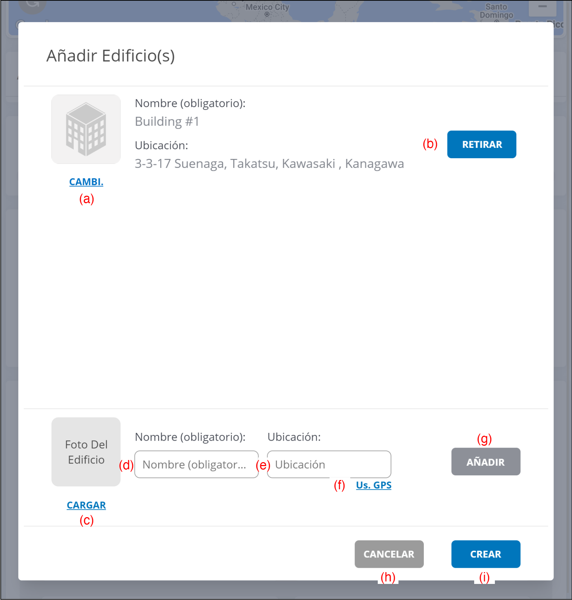This screenshot has width=572, height=600.
Task: Click the CAMBI. link under the building image
Action: (86, 182)
